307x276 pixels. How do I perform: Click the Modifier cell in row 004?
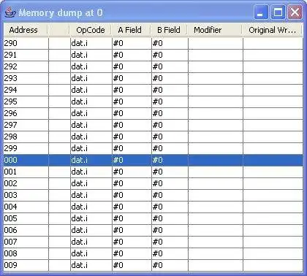tap(216, 207)
